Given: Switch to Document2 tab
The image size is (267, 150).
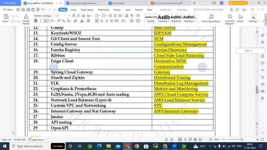Looking at the screenshot, I should click(x=118, y=3).
